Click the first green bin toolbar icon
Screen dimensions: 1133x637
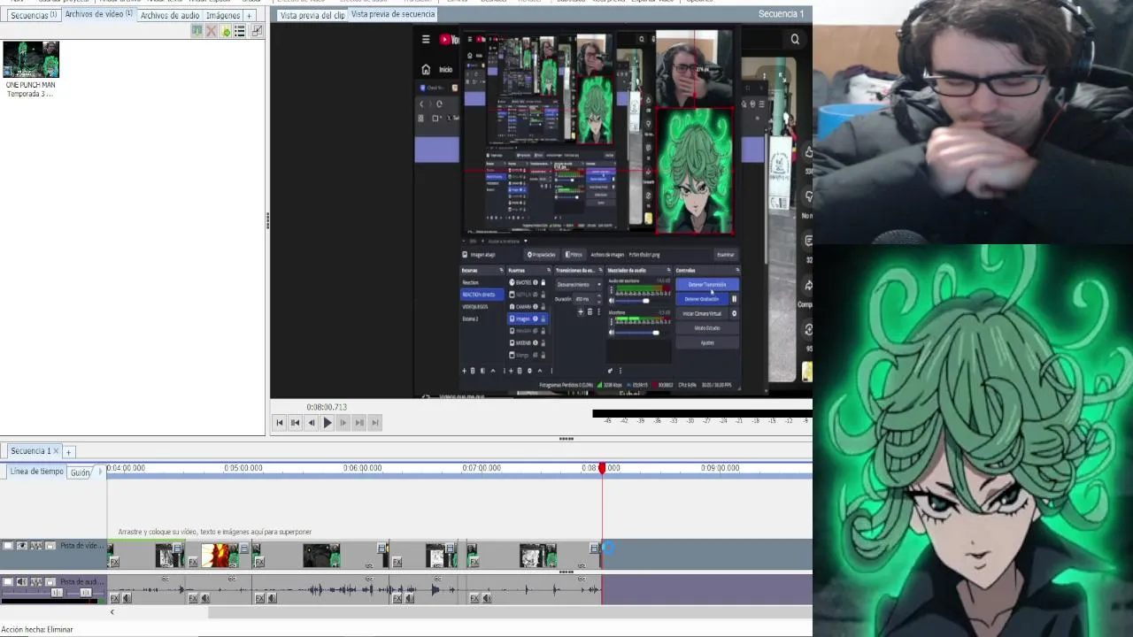[x=197, y=31]
